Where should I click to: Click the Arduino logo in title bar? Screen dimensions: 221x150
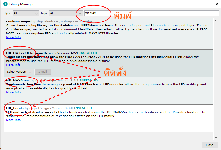point(6,4)
